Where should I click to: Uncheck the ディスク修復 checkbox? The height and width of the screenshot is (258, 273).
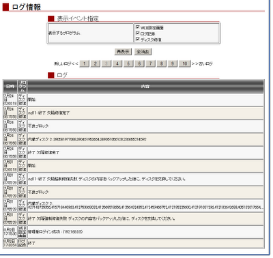coord(137,39)
